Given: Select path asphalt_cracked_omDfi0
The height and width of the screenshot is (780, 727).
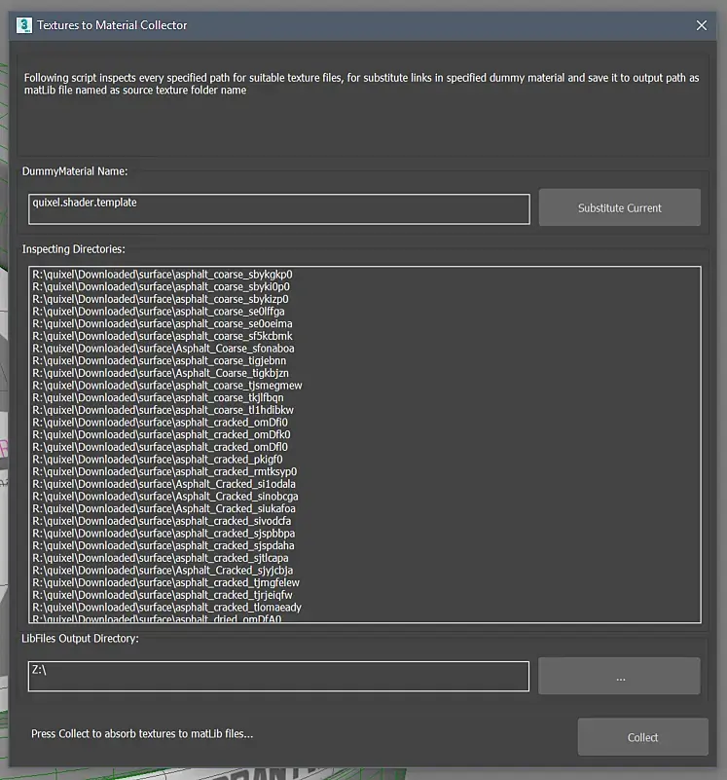Looking at the screenshot, I should point(161,423).
